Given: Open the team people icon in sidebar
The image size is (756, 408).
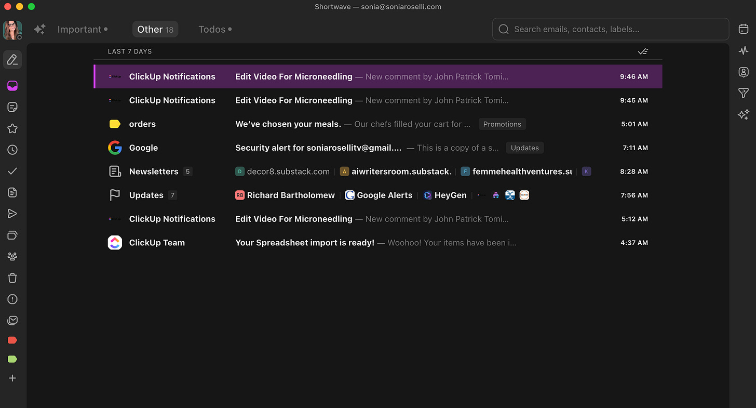Looking at the screenshot, I should (12, 256).
